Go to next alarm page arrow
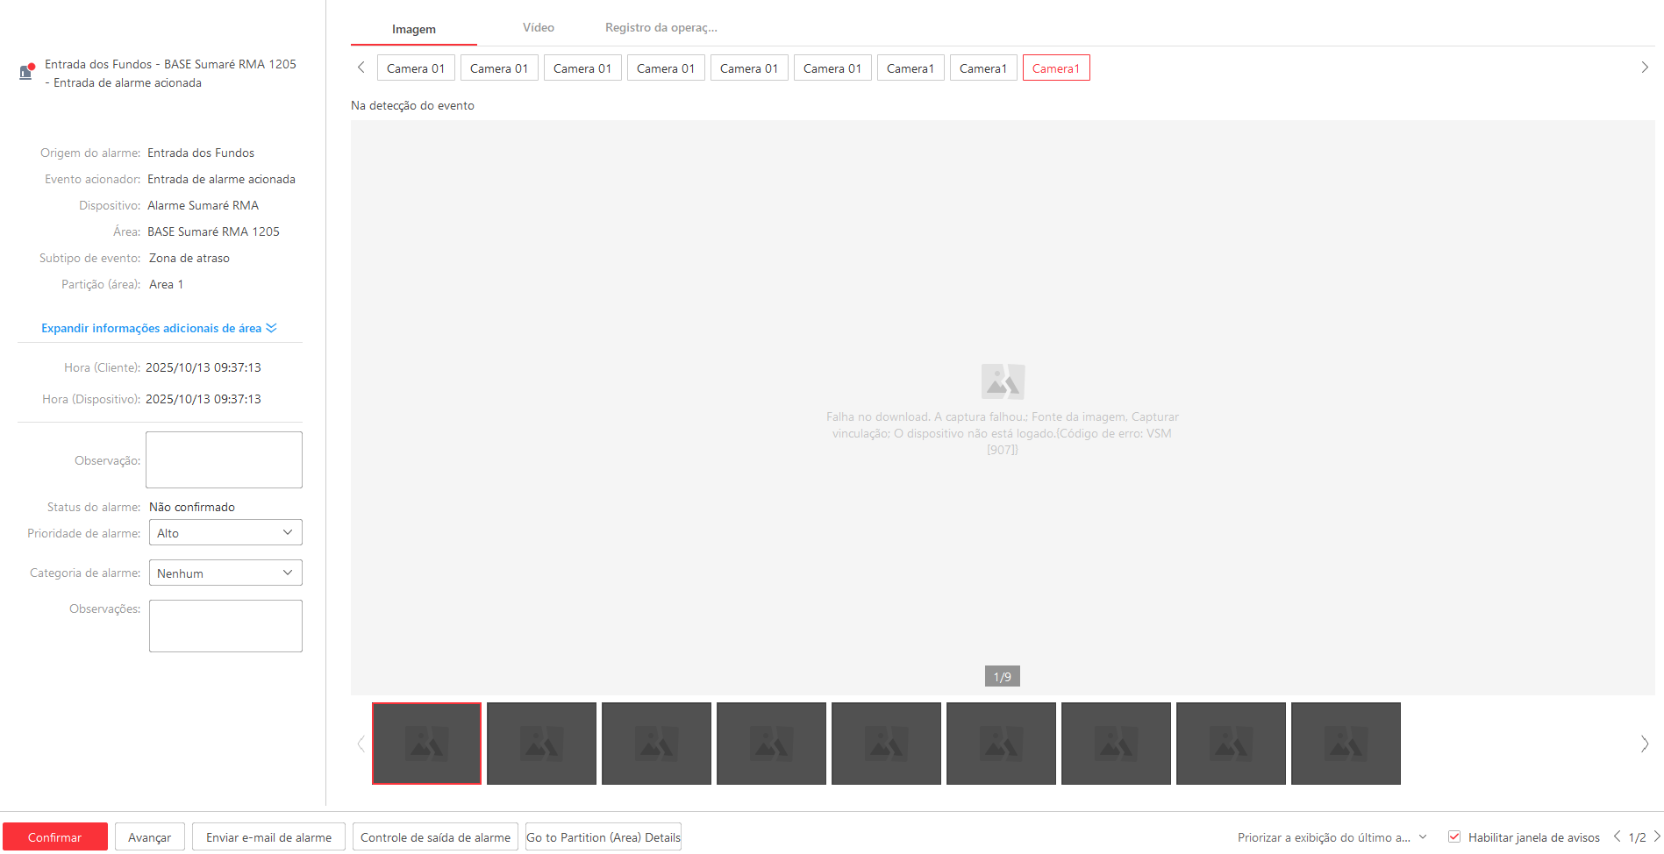Image resolution: width=1664 pixels, height=854 pixels. tap(1656, 836)
